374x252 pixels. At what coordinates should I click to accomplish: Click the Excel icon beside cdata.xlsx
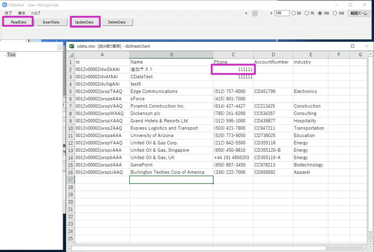pyautogui.click(x=71, y=46)
